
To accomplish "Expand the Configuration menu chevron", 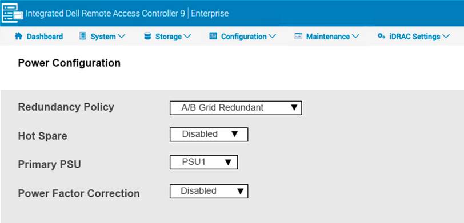I will point(272,37).
